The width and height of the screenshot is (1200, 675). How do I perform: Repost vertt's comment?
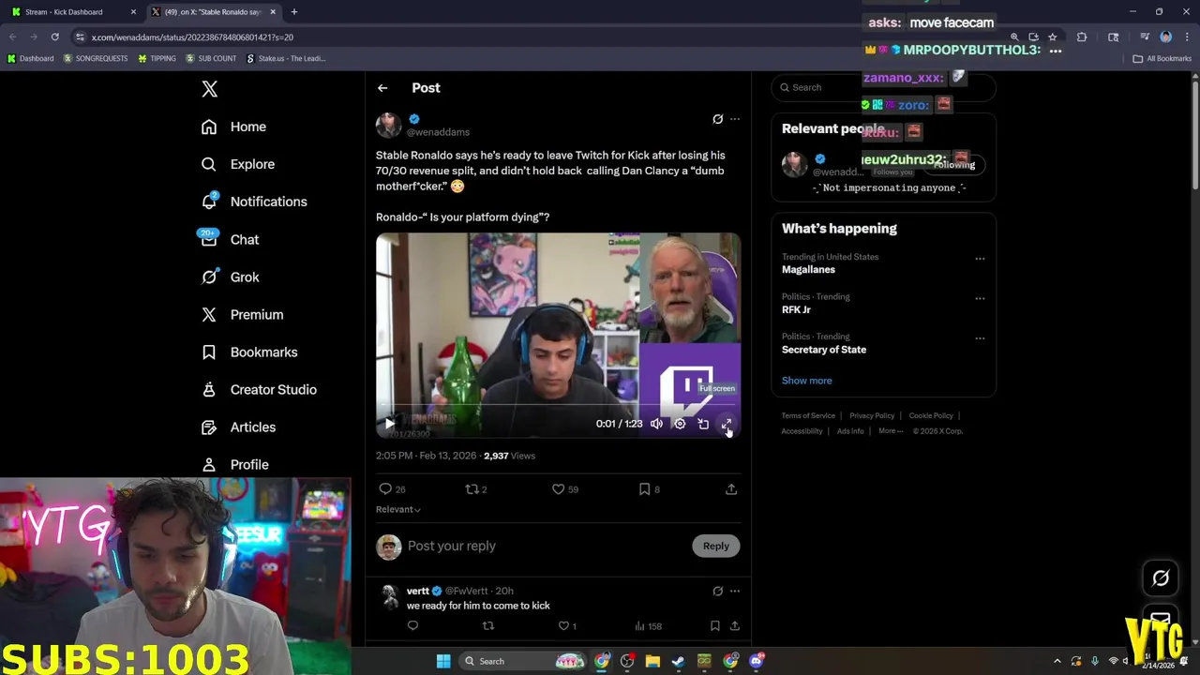pos(488,625)
